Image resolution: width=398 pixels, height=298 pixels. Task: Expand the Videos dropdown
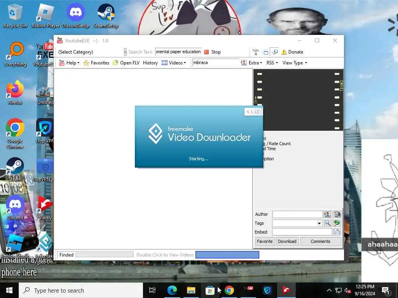174,63
